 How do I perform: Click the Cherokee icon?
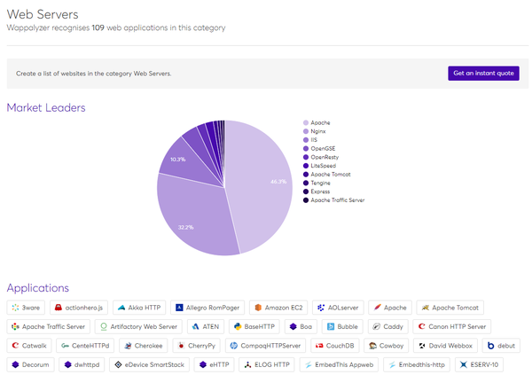click(x=128, y=346)
